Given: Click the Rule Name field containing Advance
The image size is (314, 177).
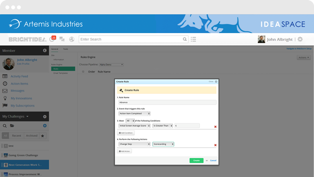Looking at the screenshot, I should click(x=167, y=102).
